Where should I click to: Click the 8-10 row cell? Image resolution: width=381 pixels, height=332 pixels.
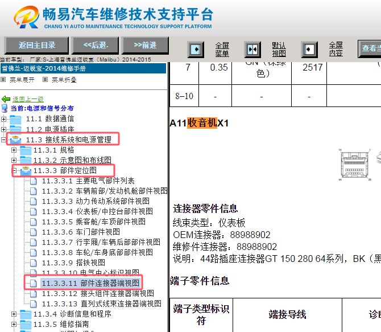[x=184, y=96]
